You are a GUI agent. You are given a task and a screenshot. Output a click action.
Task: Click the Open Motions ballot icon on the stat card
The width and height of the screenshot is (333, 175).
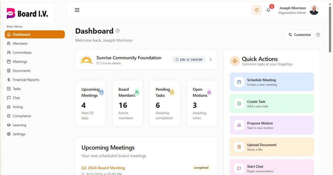coord(209,92)
